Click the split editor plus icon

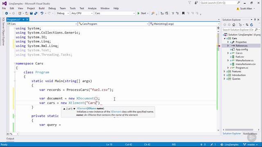point(218,28)
